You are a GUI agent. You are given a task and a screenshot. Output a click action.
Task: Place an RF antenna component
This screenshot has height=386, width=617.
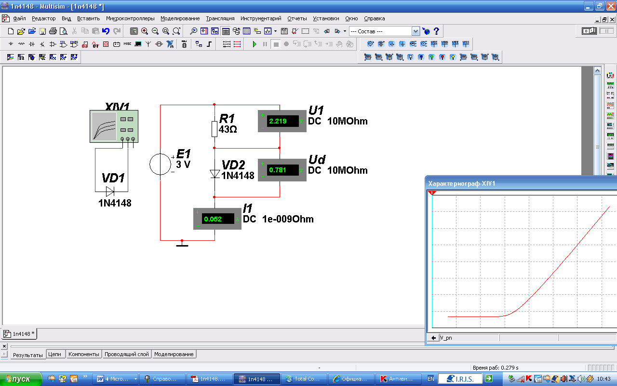tap(148, 44)
